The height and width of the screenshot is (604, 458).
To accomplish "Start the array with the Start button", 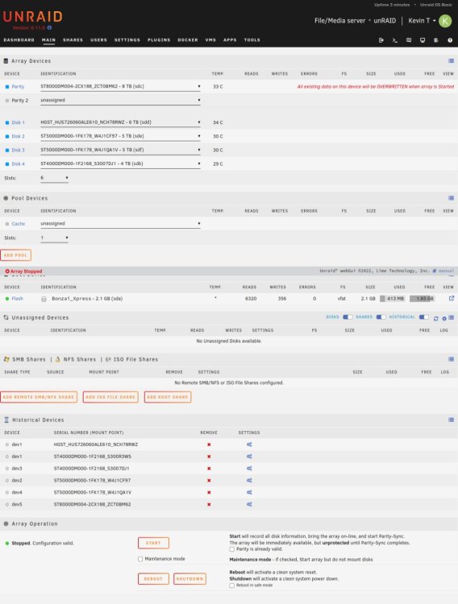I will tap(153, 543).
